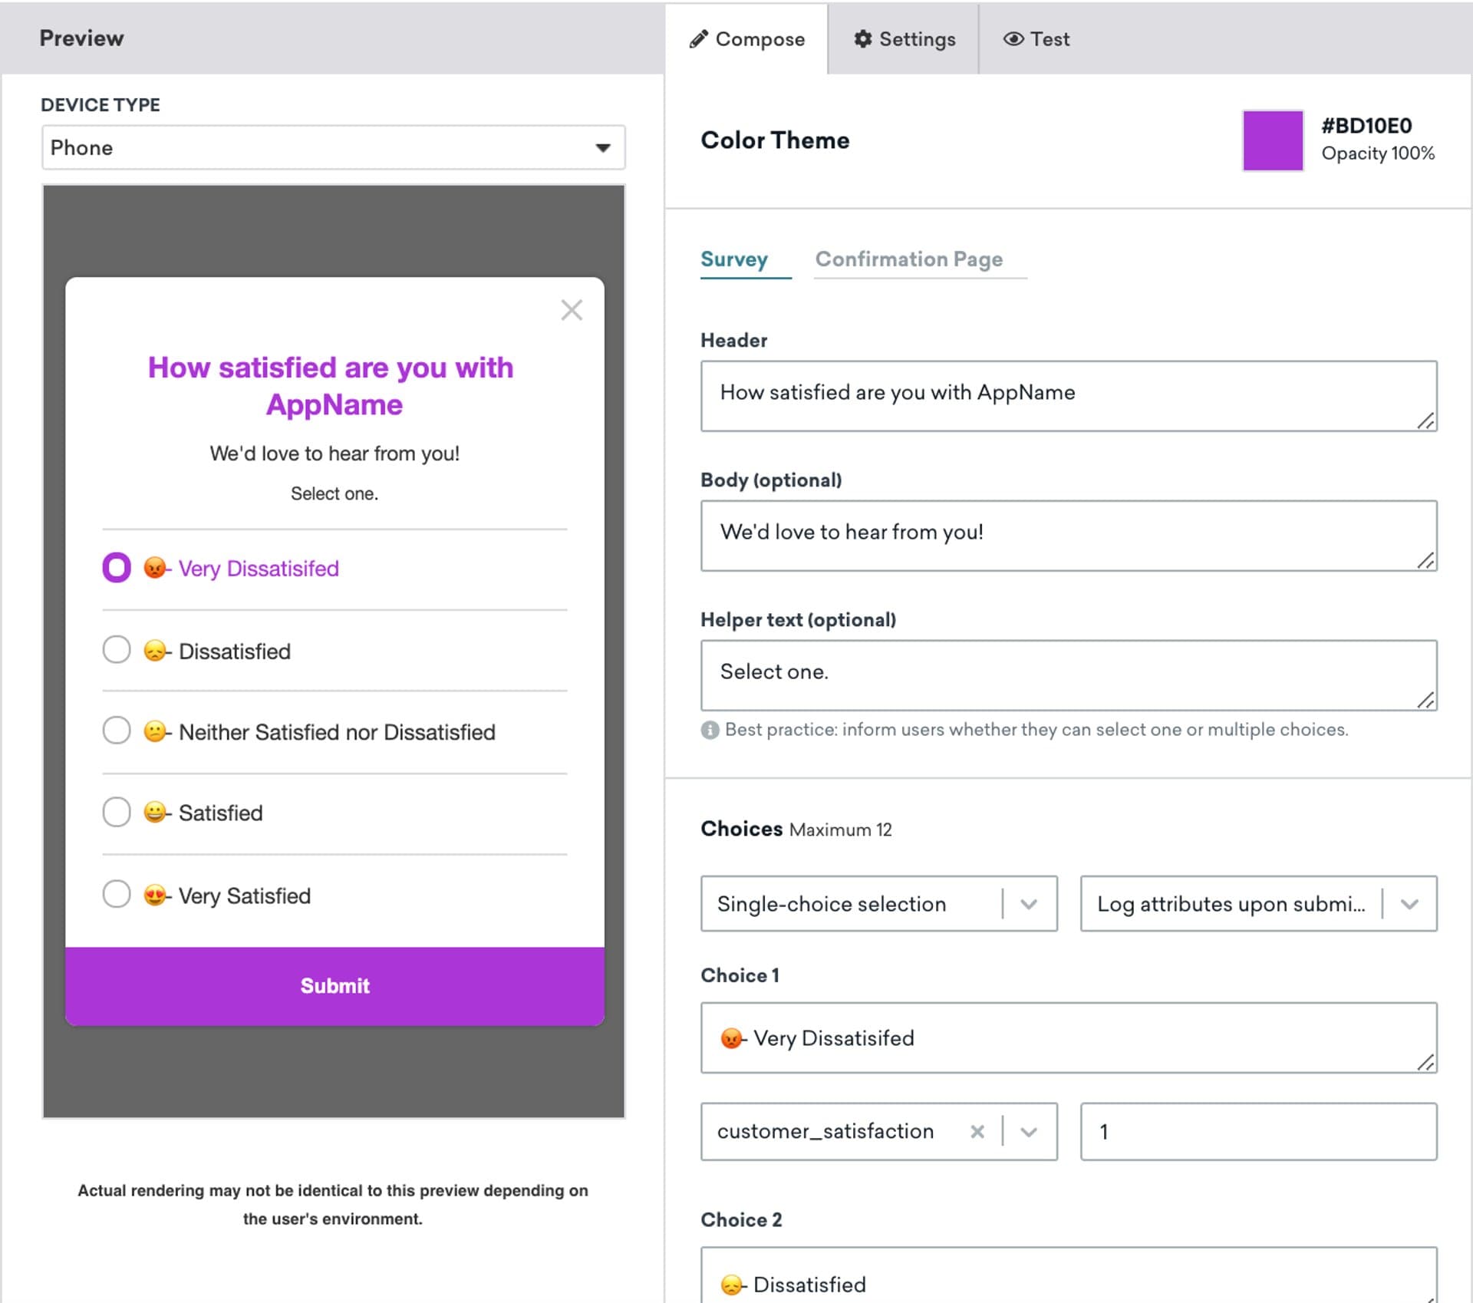Click the Submit button in the preview

[x=334, y=986]
